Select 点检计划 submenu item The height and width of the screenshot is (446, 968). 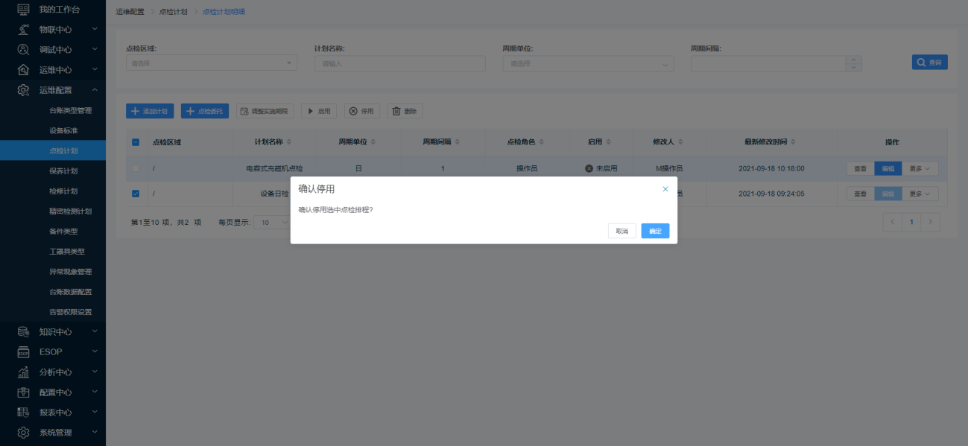click(x=63, y=150)
